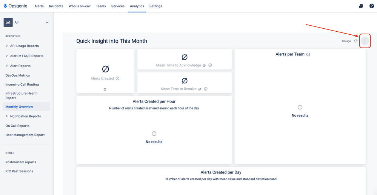This screenshot has width=377, height=195.
Task: Click info icon next to Mean Time to Resolve
Action: pos(206,89)
